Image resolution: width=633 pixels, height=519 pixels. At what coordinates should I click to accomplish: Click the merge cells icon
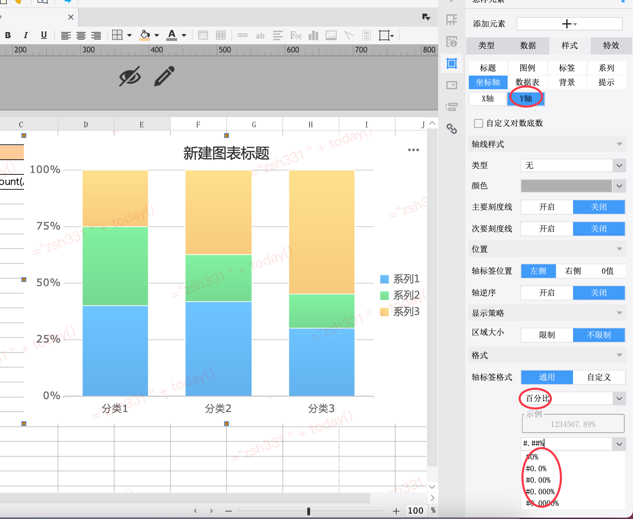(x=203, y=35)
